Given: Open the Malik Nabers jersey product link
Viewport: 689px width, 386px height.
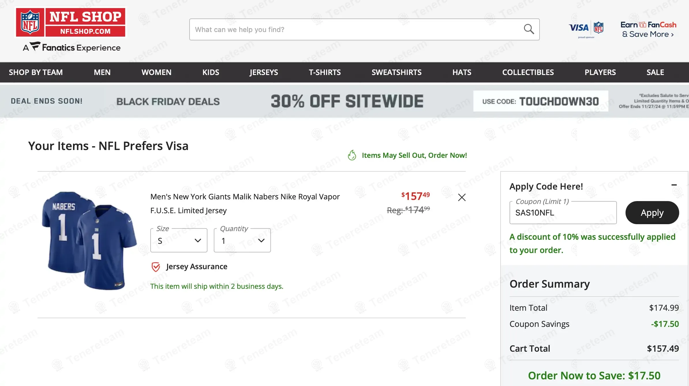Looking at the screenshot, I should click(x=245, y=203).
